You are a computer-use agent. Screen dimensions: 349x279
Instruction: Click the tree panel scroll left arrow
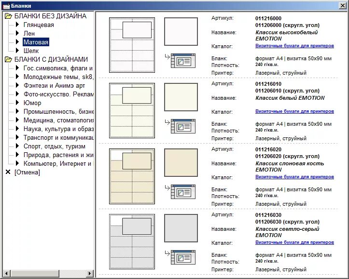[x=7, y=273]
